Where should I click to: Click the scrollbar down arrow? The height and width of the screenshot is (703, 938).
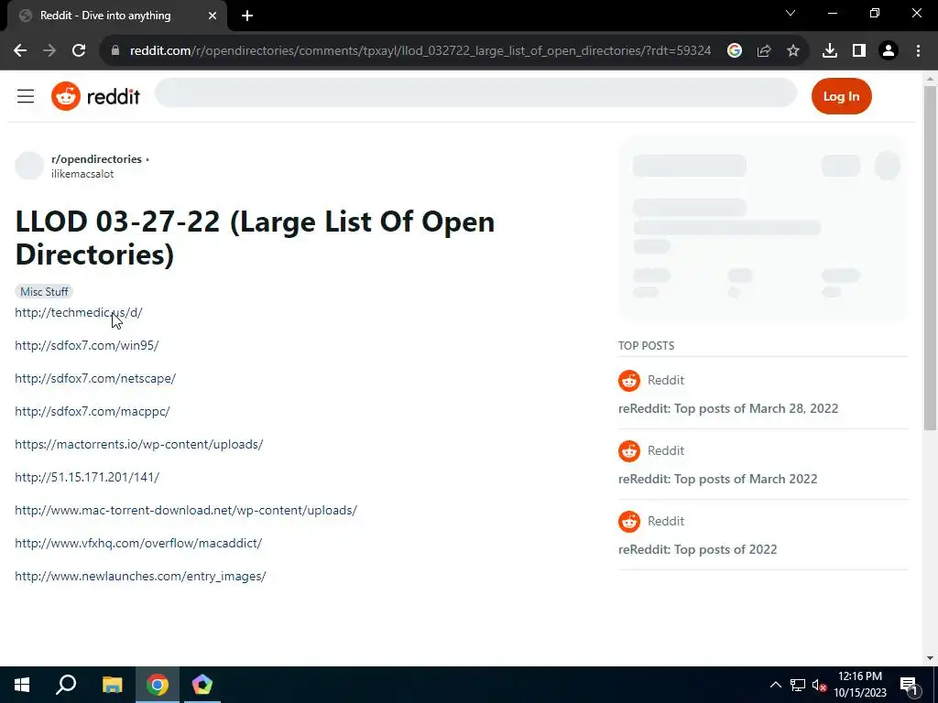coord(930,658)
